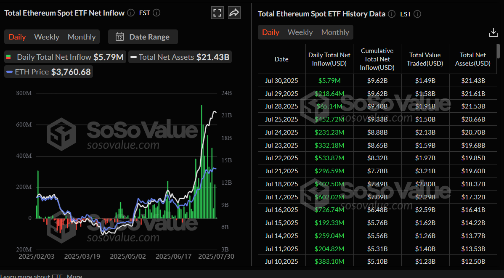The width and height of the screenshot is (504, 278).
Task: Click the Jul 25,2025 row in the table
Action: [281, 119]
